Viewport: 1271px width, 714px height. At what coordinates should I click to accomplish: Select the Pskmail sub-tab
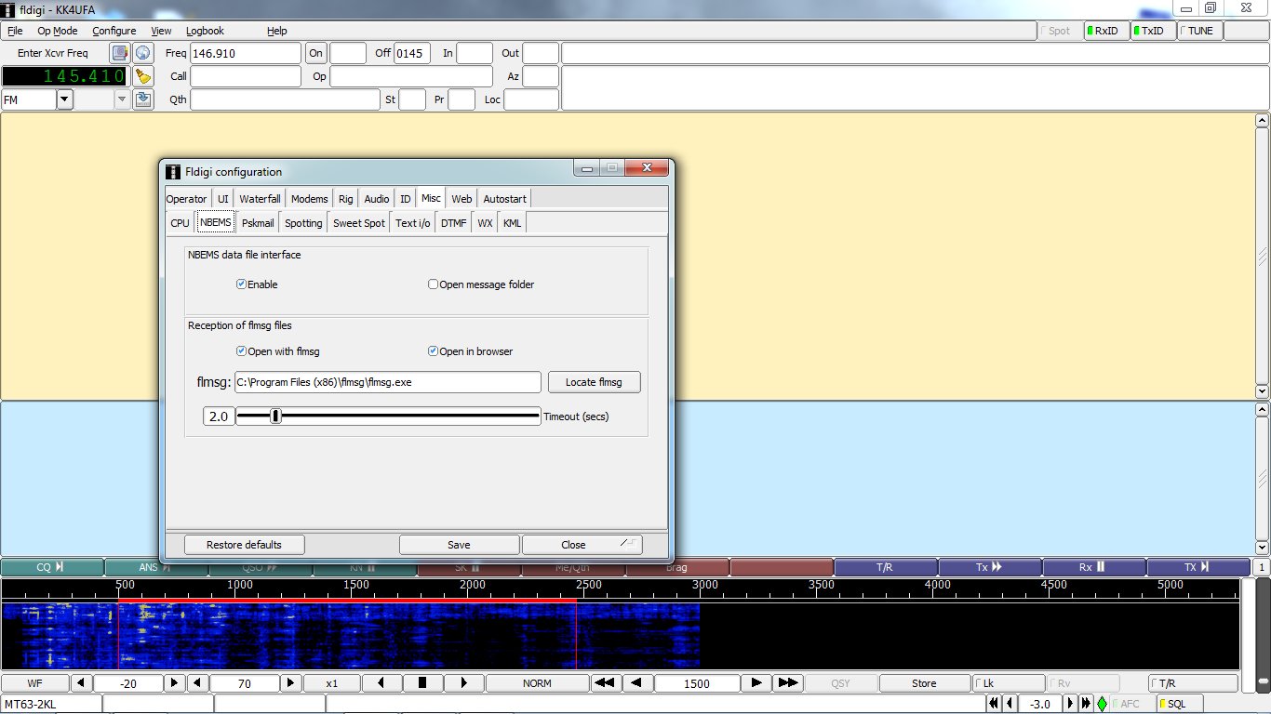(258, 223)
